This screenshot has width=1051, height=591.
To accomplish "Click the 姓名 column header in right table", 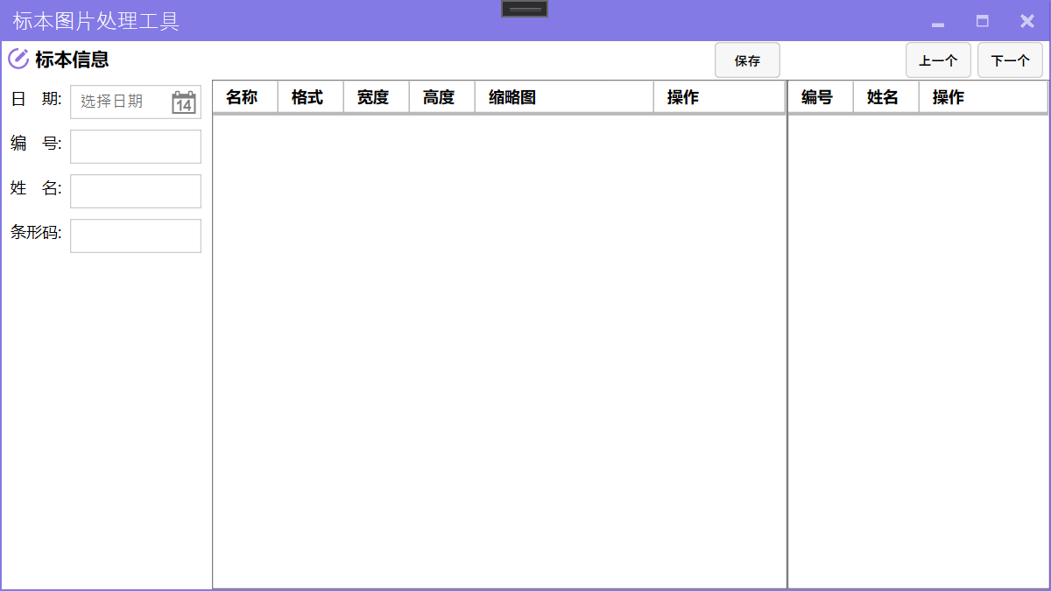I will (x=885, y=97).
